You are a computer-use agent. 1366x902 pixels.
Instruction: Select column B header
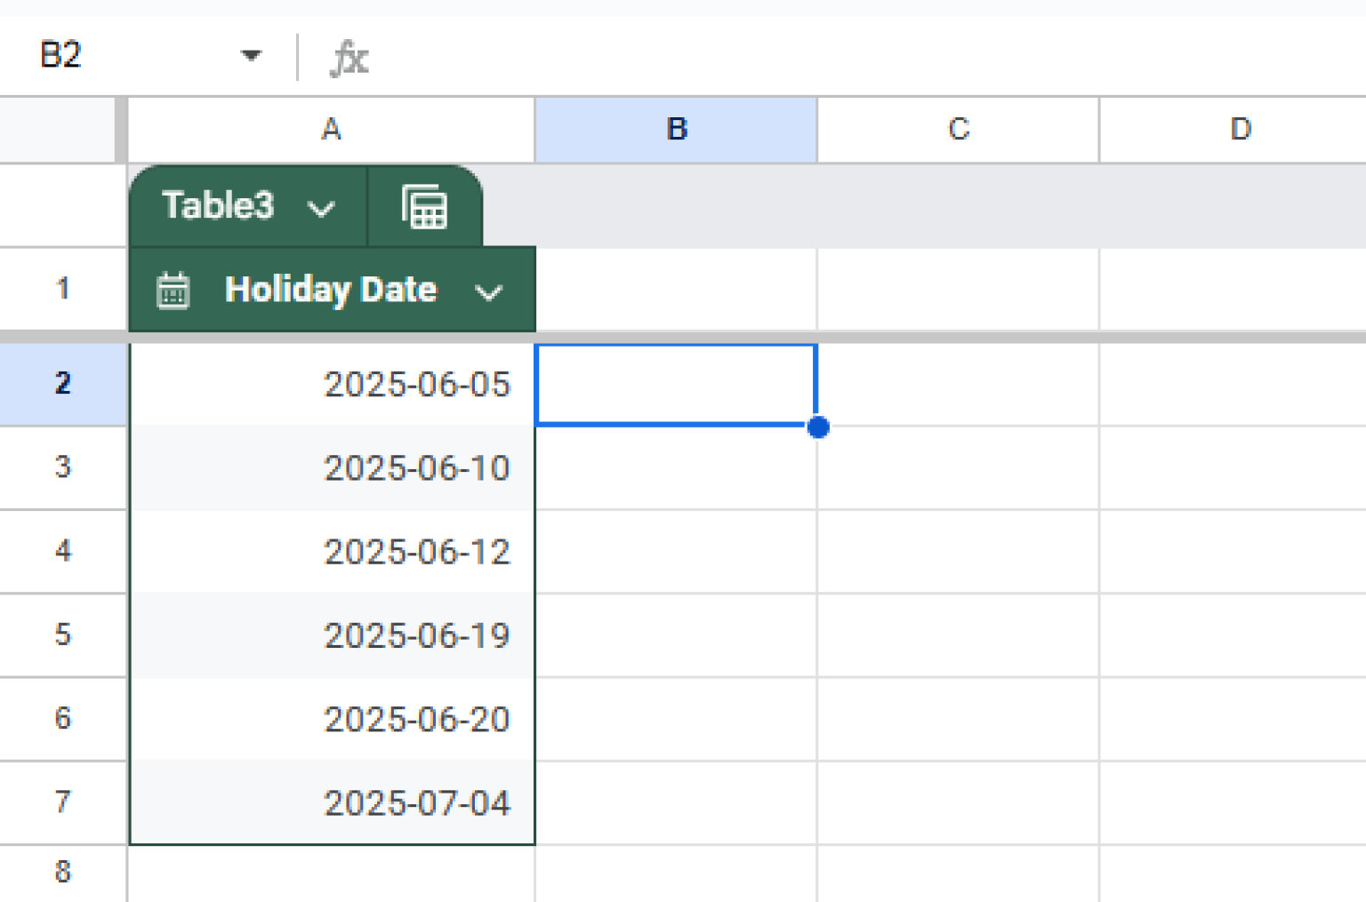(x=676, y=130)
